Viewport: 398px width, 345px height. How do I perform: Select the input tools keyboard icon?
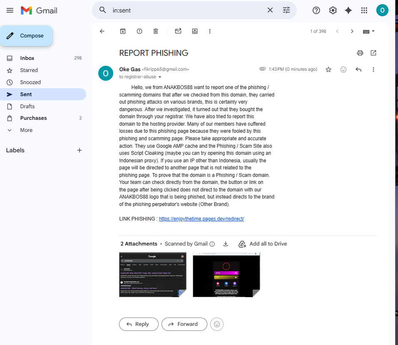[366, 32]
